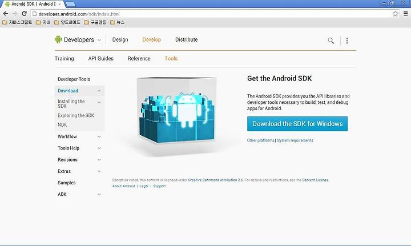Reload the page with refresh icon
The height and width of the screenshot is (246, 411).
coord(24,14)
